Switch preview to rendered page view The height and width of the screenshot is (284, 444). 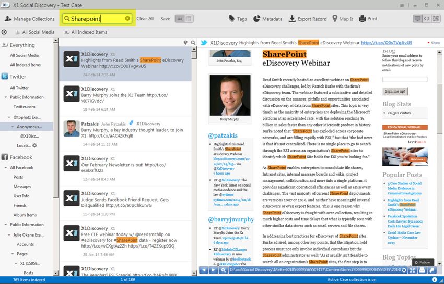pyautogui.click(x=417, y=19)
